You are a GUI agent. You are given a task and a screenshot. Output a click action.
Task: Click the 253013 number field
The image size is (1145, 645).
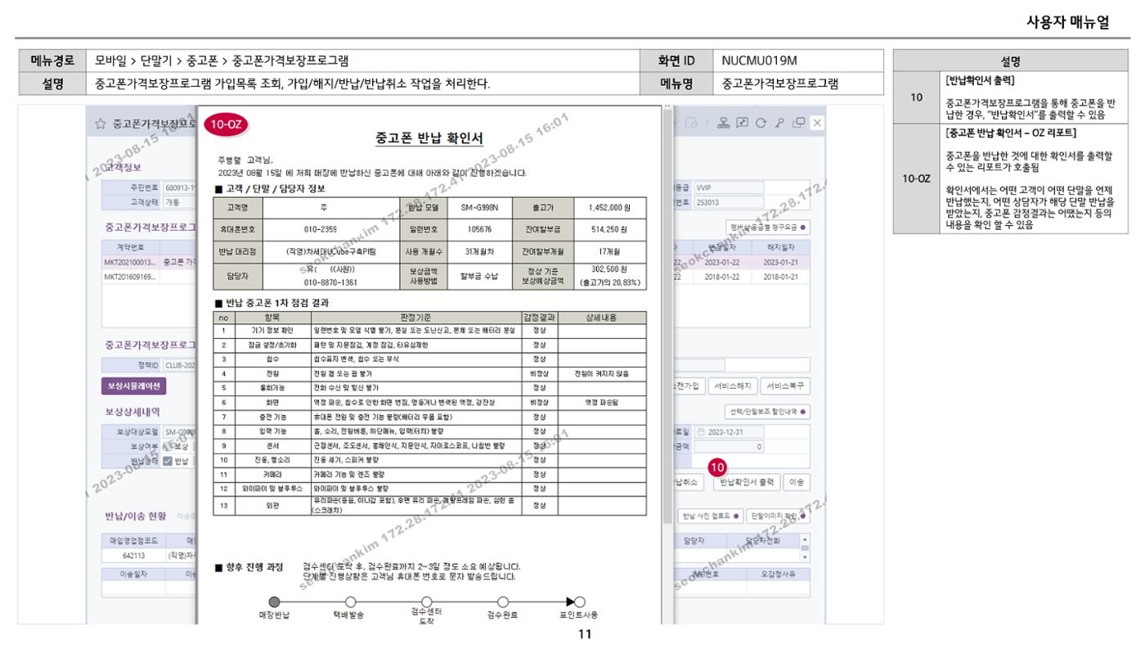[x=728, y=201]
